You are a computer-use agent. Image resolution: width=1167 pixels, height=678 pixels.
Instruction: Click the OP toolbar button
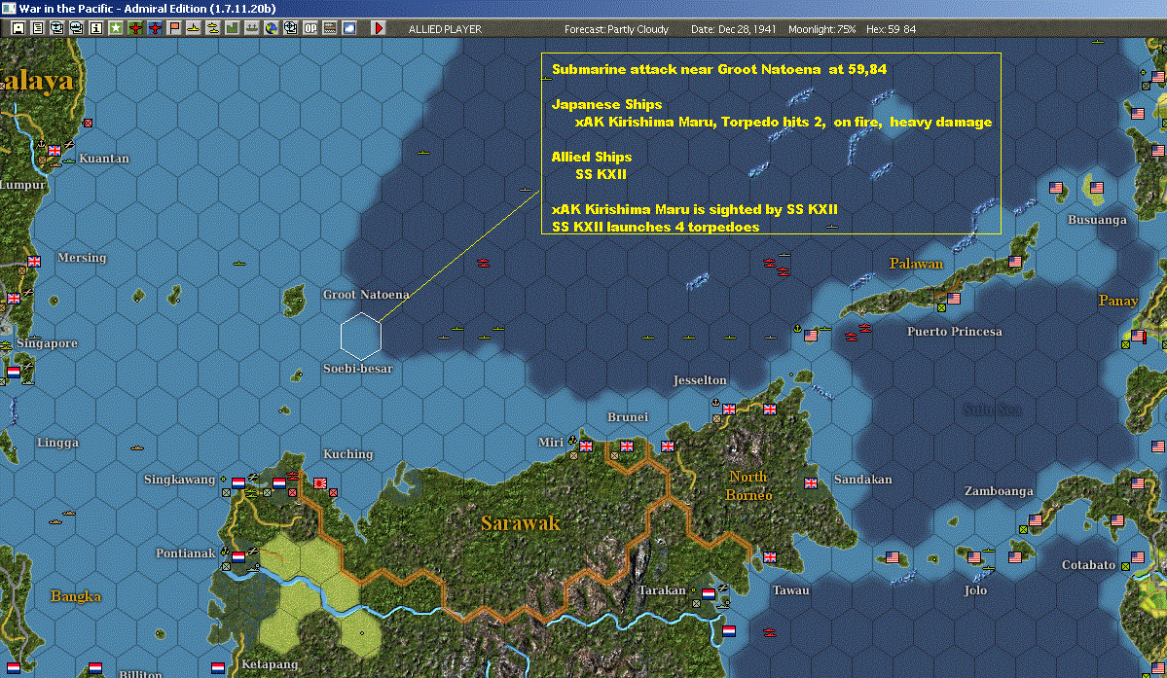click(310, 28)
